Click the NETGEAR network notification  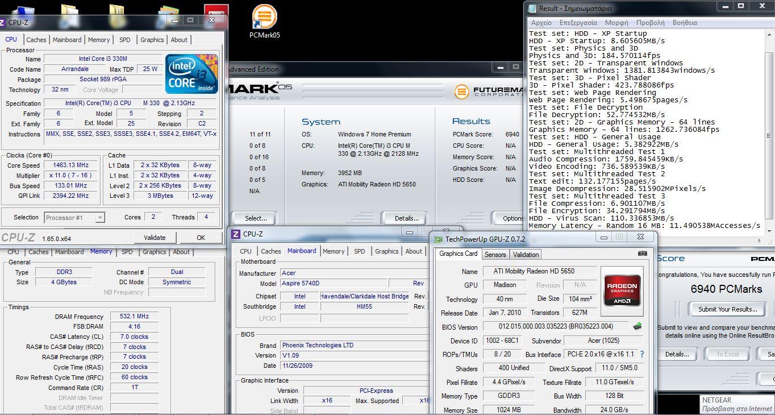tap(737, 404)
